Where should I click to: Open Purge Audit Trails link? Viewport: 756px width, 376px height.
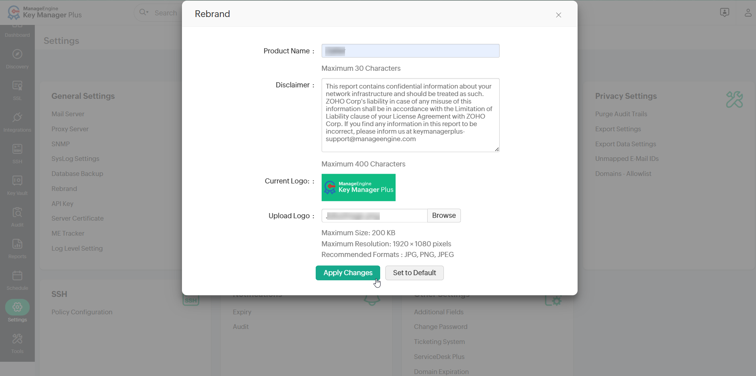coord(621,114)
